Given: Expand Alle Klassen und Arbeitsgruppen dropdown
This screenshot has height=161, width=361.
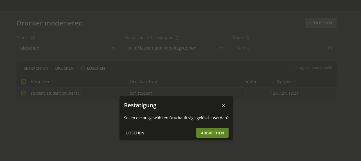Looking at the screenshot, I should tap(175, 48).
